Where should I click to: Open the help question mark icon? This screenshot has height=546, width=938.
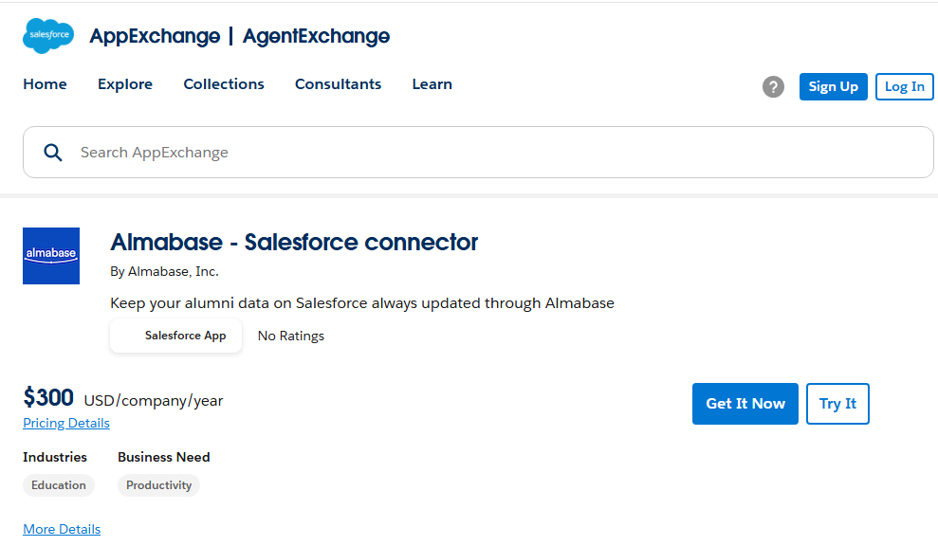(x=773, y=87)
